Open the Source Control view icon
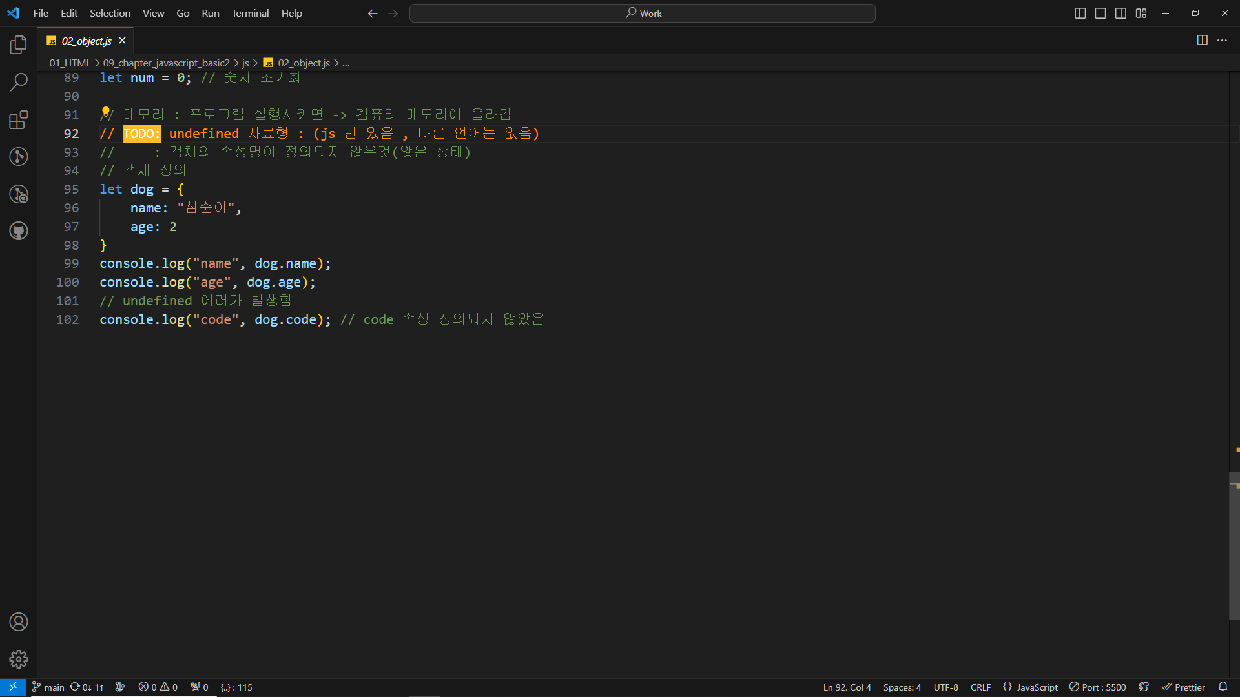 coord(19,156)
